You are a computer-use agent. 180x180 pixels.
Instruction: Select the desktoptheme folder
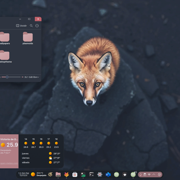(x=5, y=57)
